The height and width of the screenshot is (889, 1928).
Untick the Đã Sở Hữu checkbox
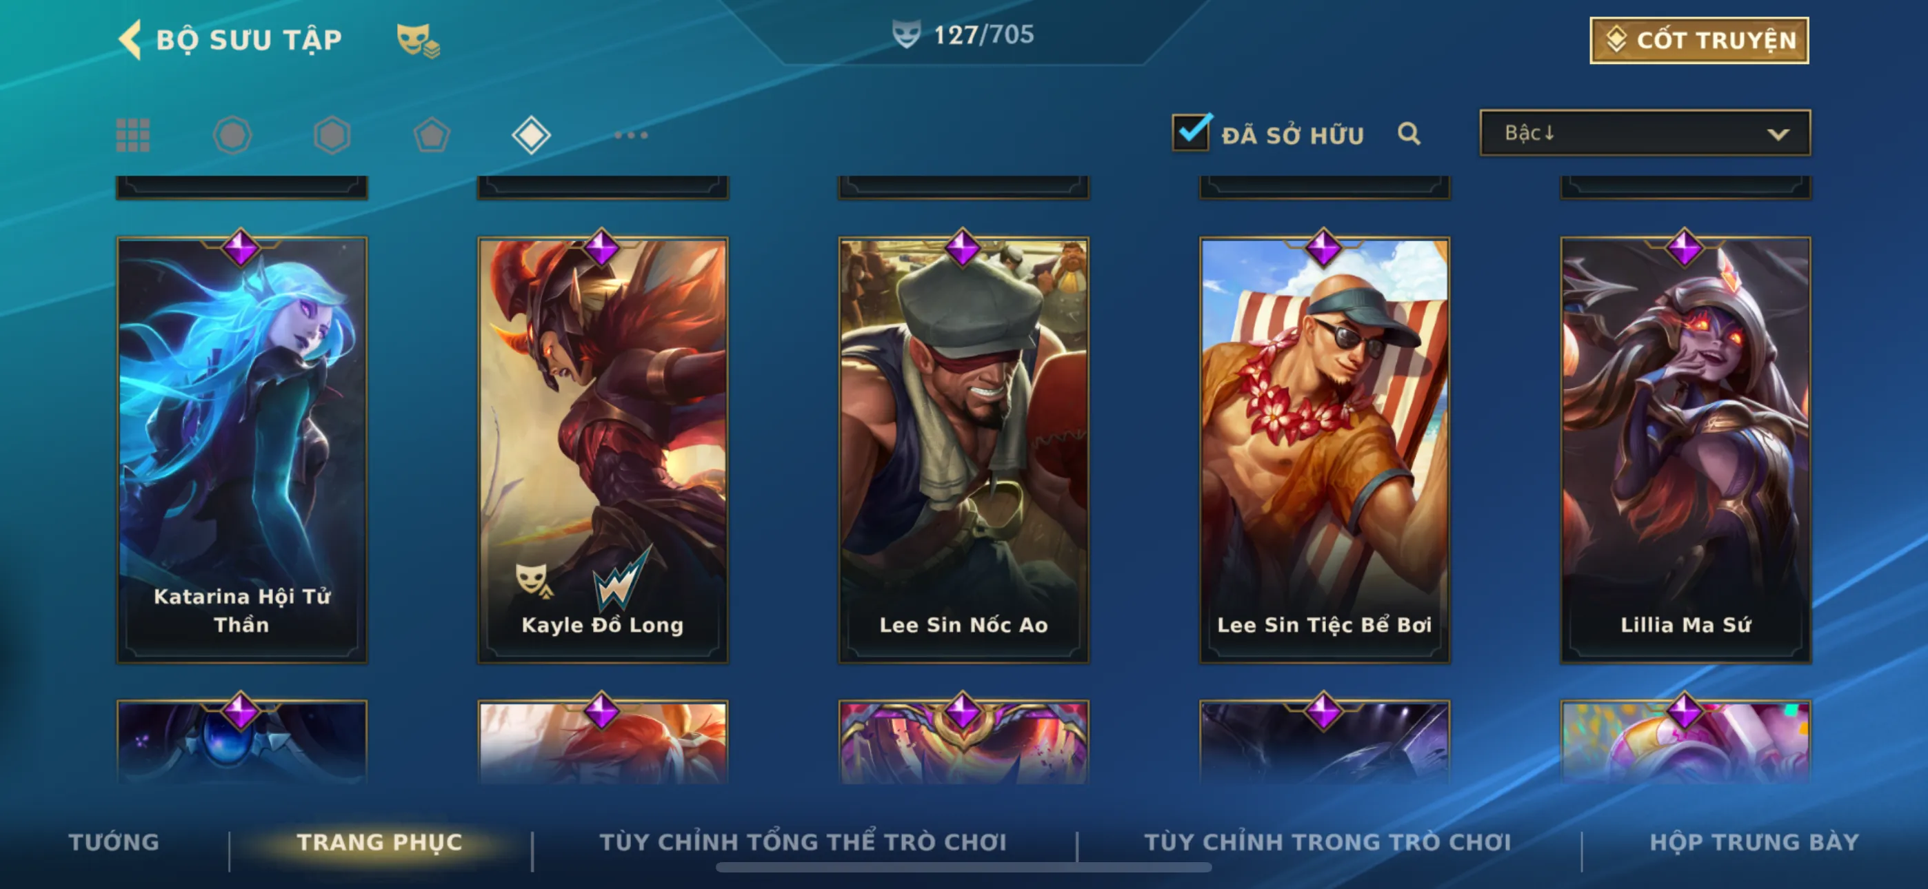pos(1191,133)
